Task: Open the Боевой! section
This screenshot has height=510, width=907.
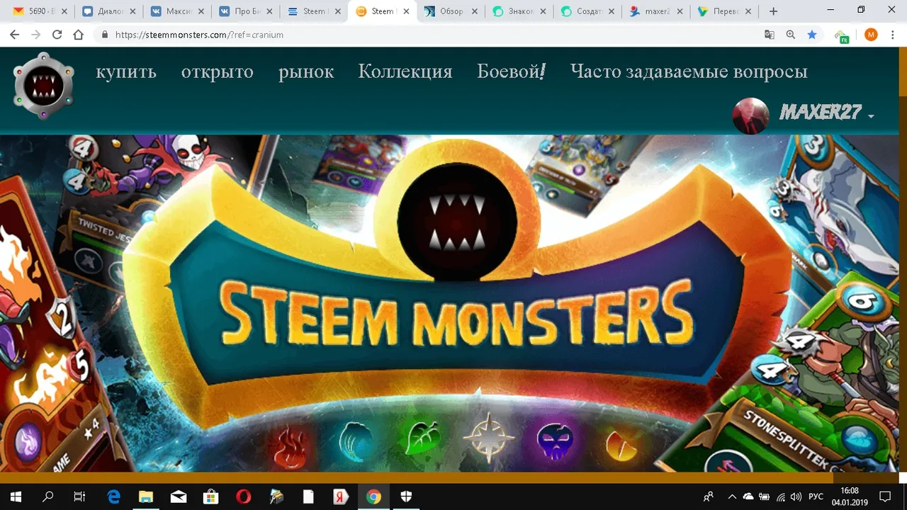Action: [511, 72]
